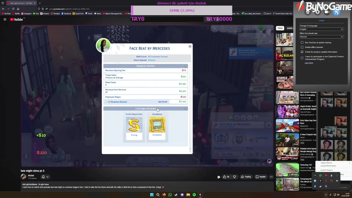352x198 pixels.
Task: Click Finances Report help question mark
Action: click(x=186, y=66)
